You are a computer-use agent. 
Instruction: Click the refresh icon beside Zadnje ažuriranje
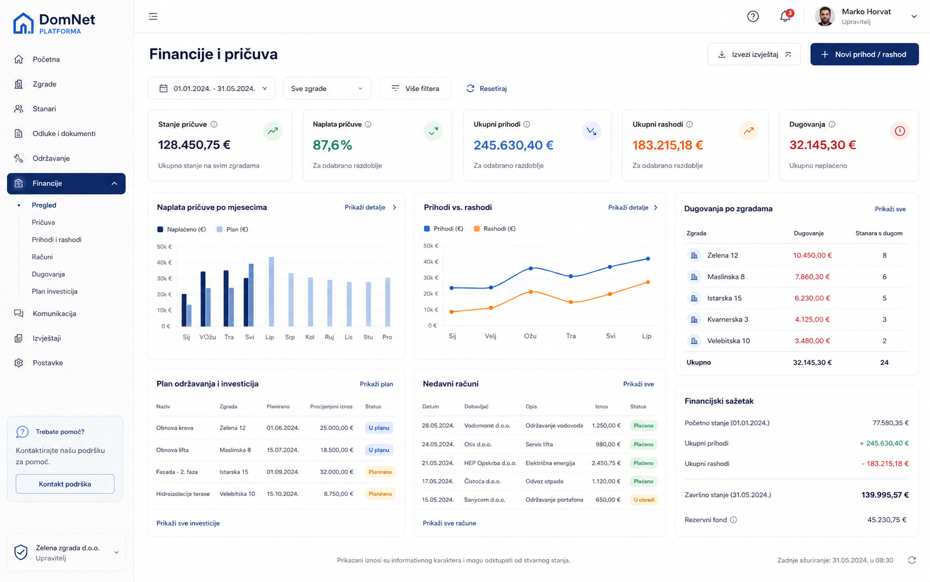912,560
